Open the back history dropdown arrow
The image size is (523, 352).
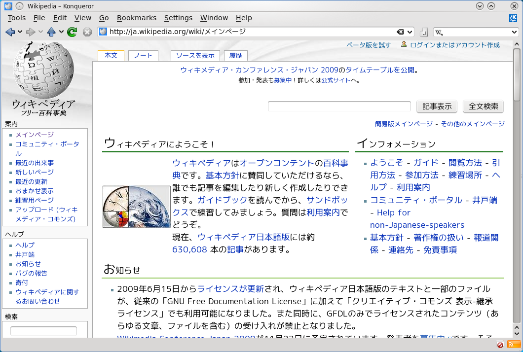pos(20,32)
